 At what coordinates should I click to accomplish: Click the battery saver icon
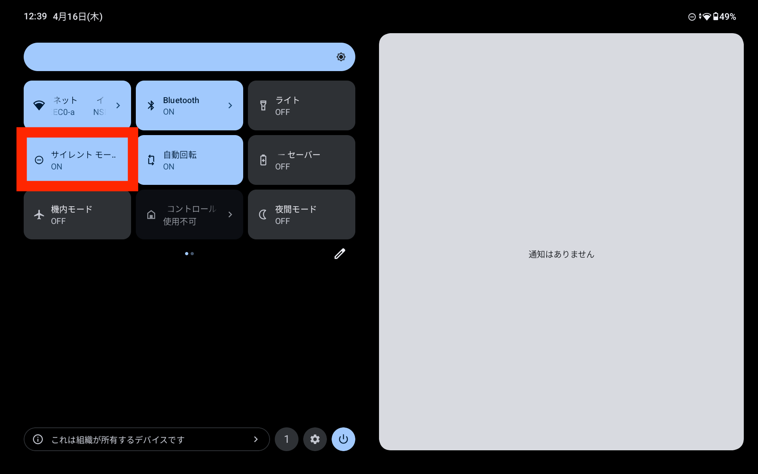(x=263, y=160)
